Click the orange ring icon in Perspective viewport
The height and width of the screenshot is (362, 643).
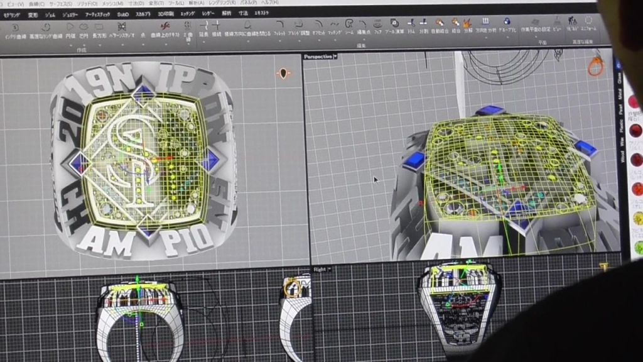pyautogui.click(x=595, y=67)
